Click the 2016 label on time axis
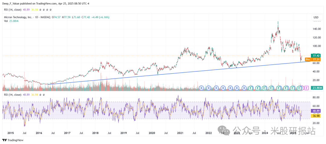This screenshot has height=144, width=326. pos(39,133)
